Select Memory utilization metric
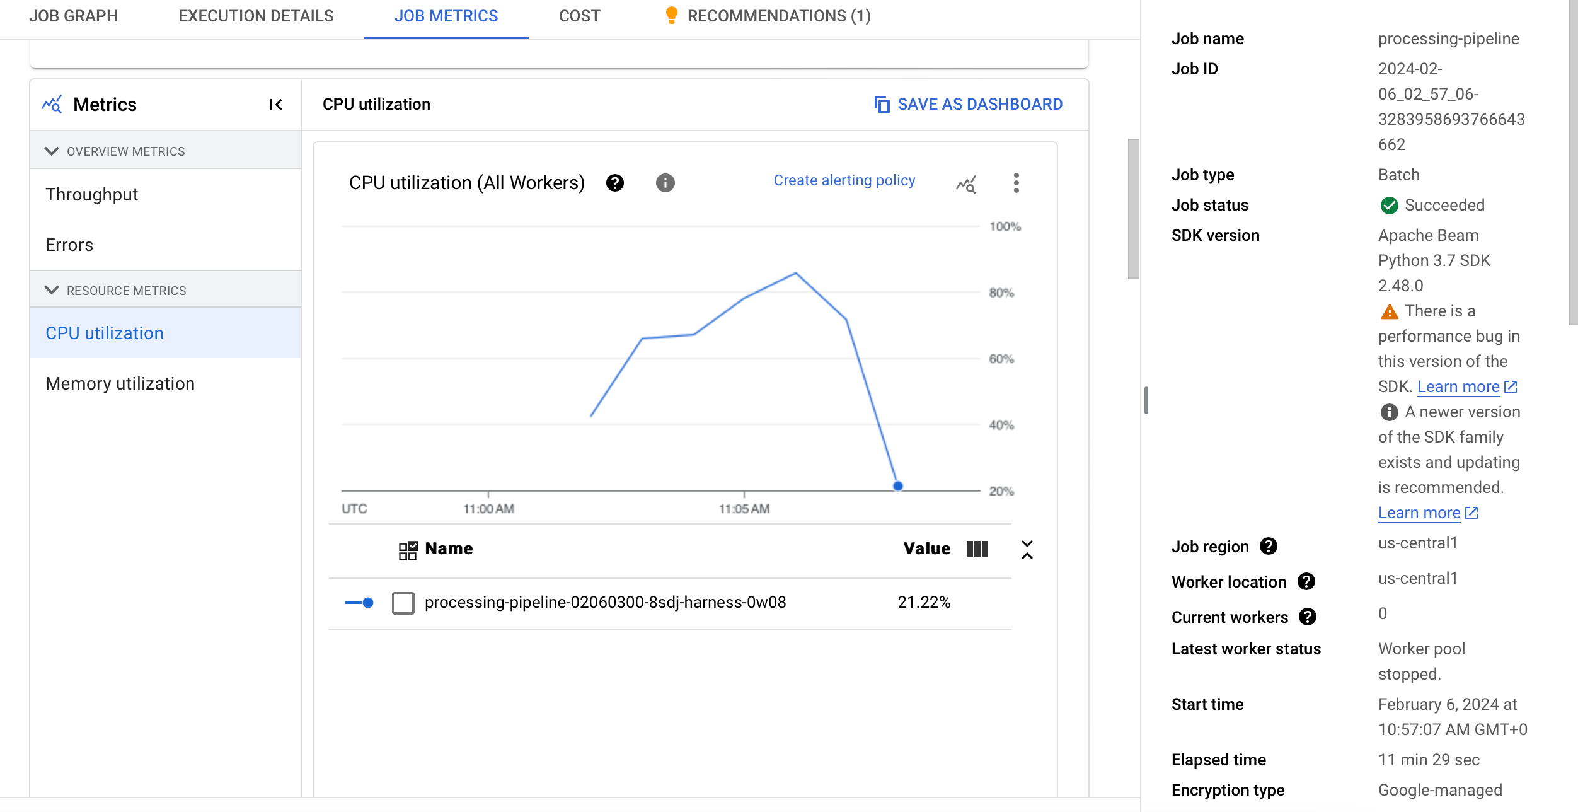The image size is (1578, 812). (x=166, y=383)
